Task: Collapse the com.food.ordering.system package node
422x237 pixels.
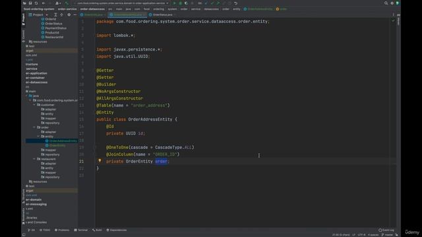Action: (30, 100)
